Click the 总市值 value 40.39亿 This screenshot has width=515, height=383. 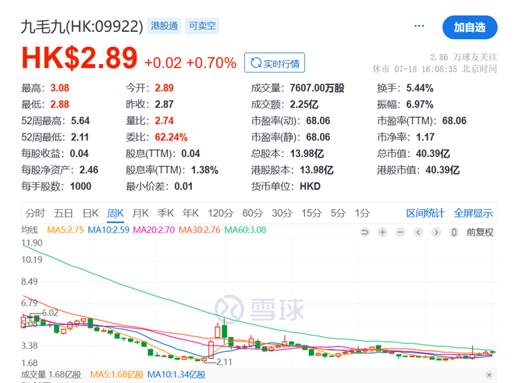tap(433, 154)
